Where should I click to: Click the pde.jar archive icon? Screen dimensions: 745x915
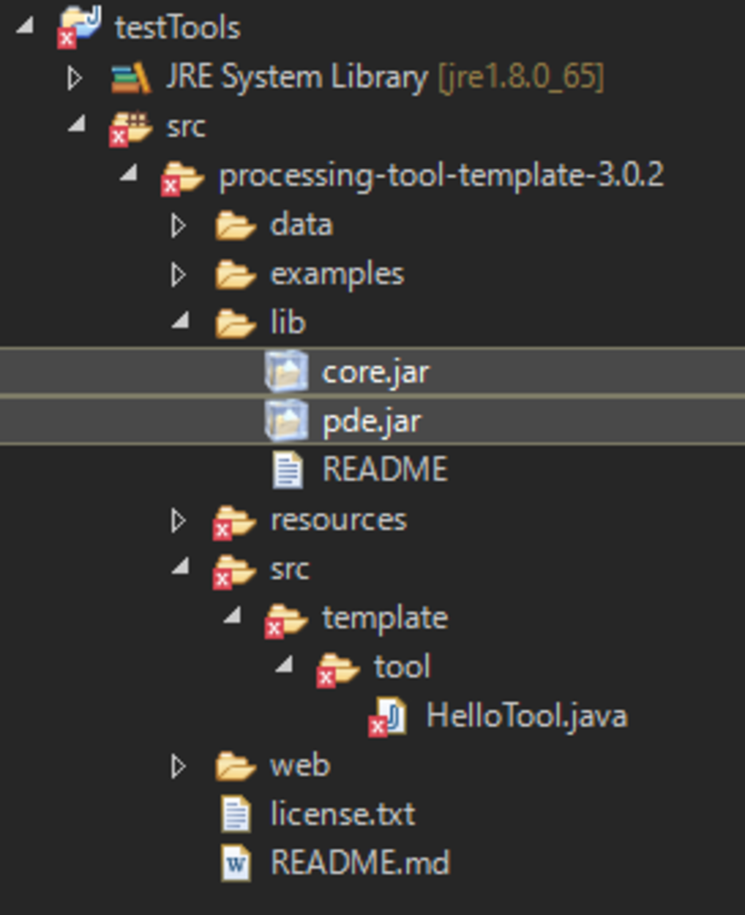(x=286, y=421)
